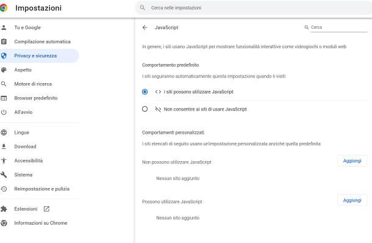Click the Reimpostazione e pulizia history icon

point(4,189)
